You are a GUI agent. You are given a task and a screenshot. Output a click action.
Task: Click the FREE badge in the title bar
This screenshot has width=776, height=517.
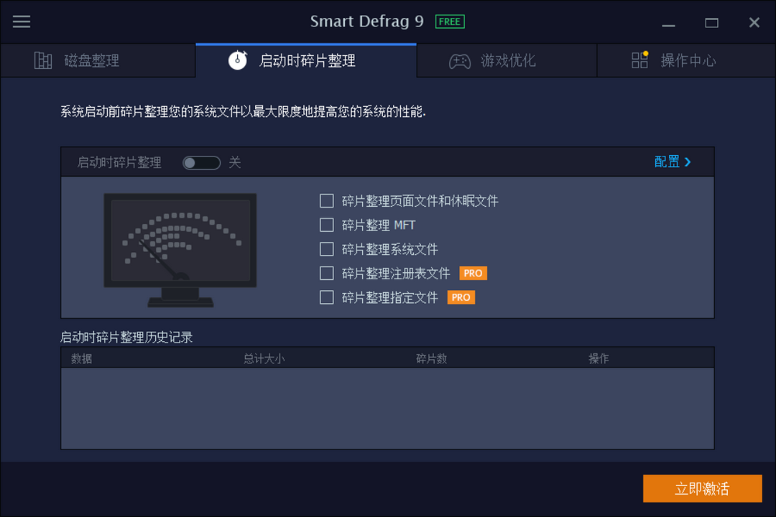pos(450,22)
